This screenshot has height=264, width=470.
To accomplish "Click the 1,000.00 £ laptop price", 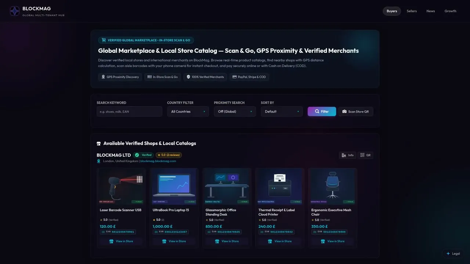I will (163, 227).
